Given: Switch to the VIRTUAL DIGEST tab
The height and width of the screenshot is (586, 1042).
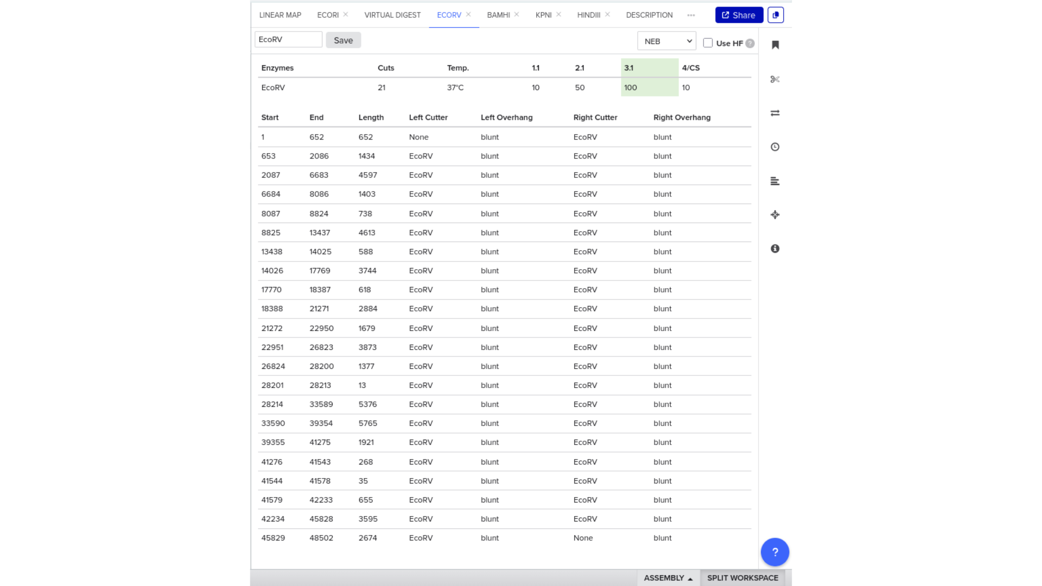Looking at the screenshot, I should coord(392,15).
